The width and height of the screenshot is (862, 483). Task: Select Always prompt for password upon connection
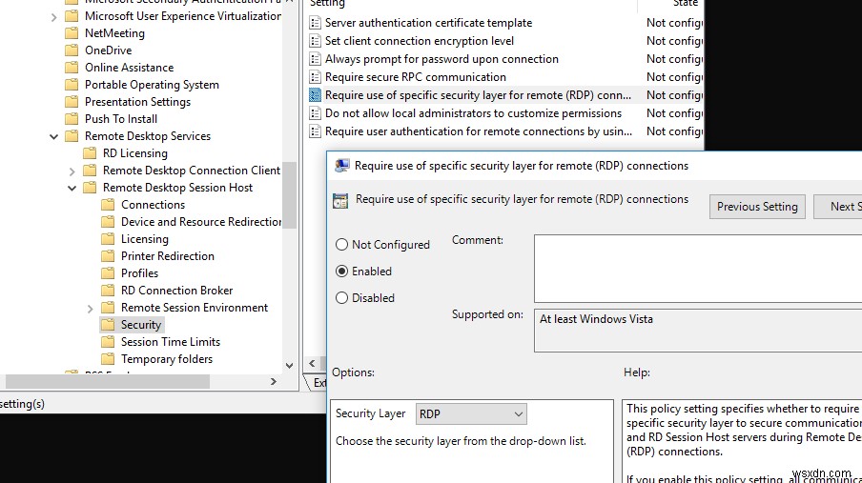point(441,59)
